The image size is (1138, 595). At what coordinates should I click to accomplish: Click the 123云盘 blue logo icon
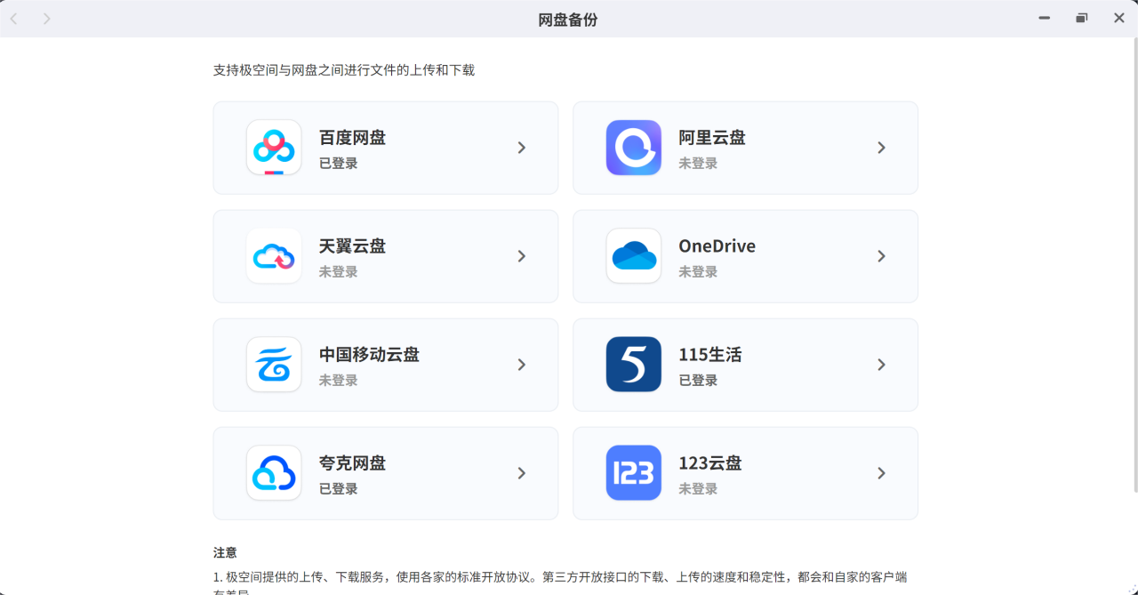(633, 473)
